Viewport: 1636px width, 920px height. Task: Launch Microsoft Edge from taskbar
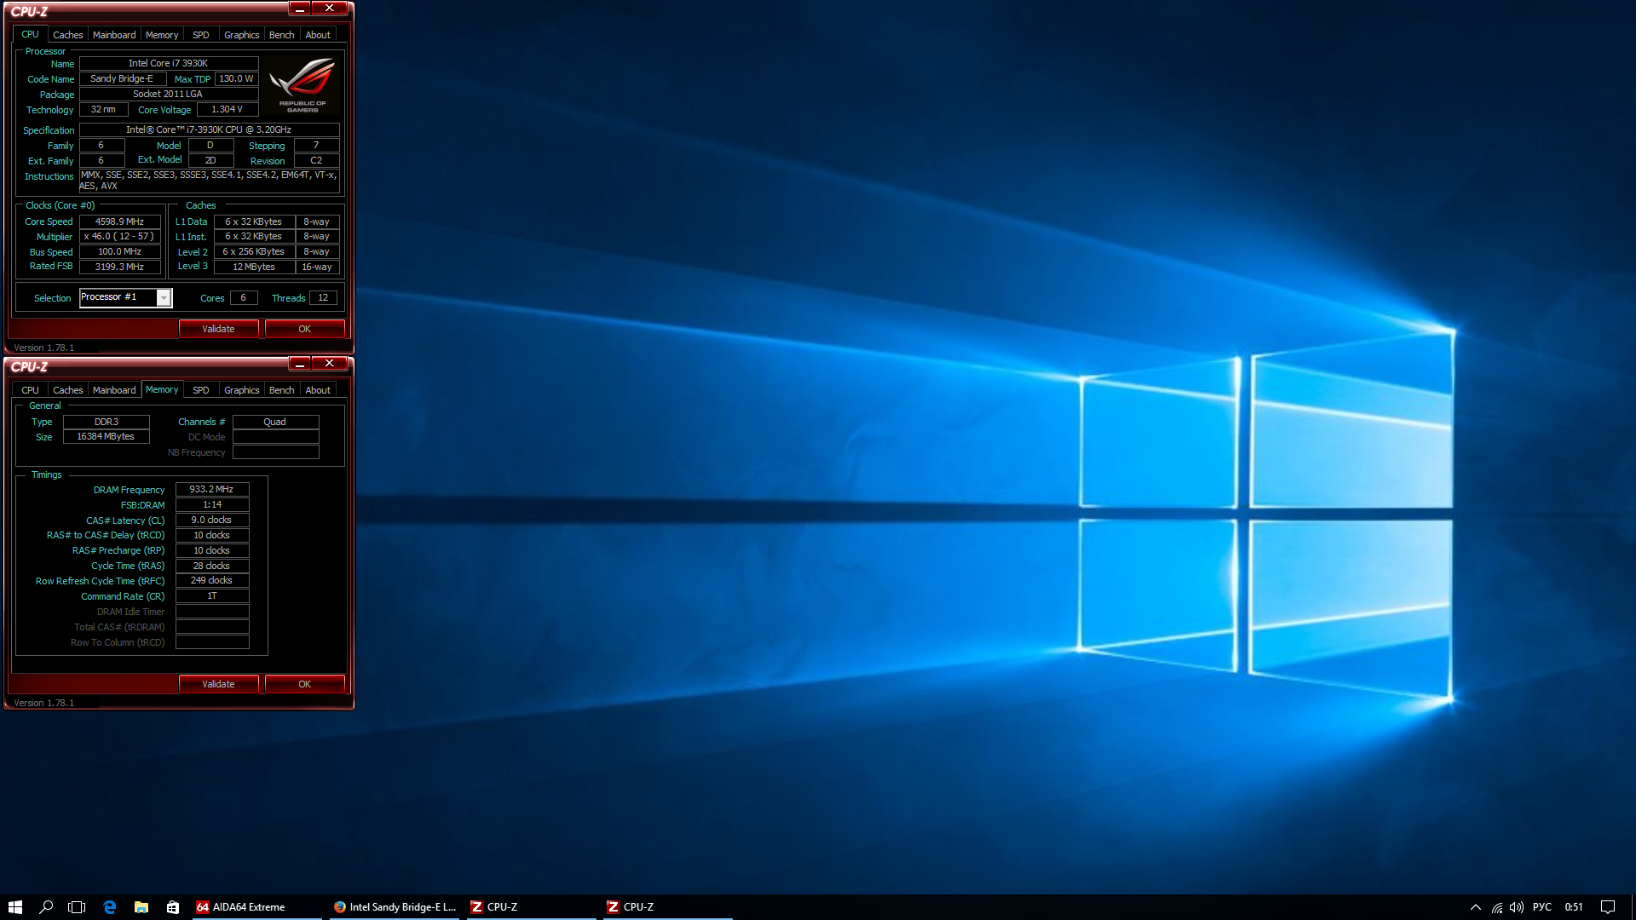109,907
